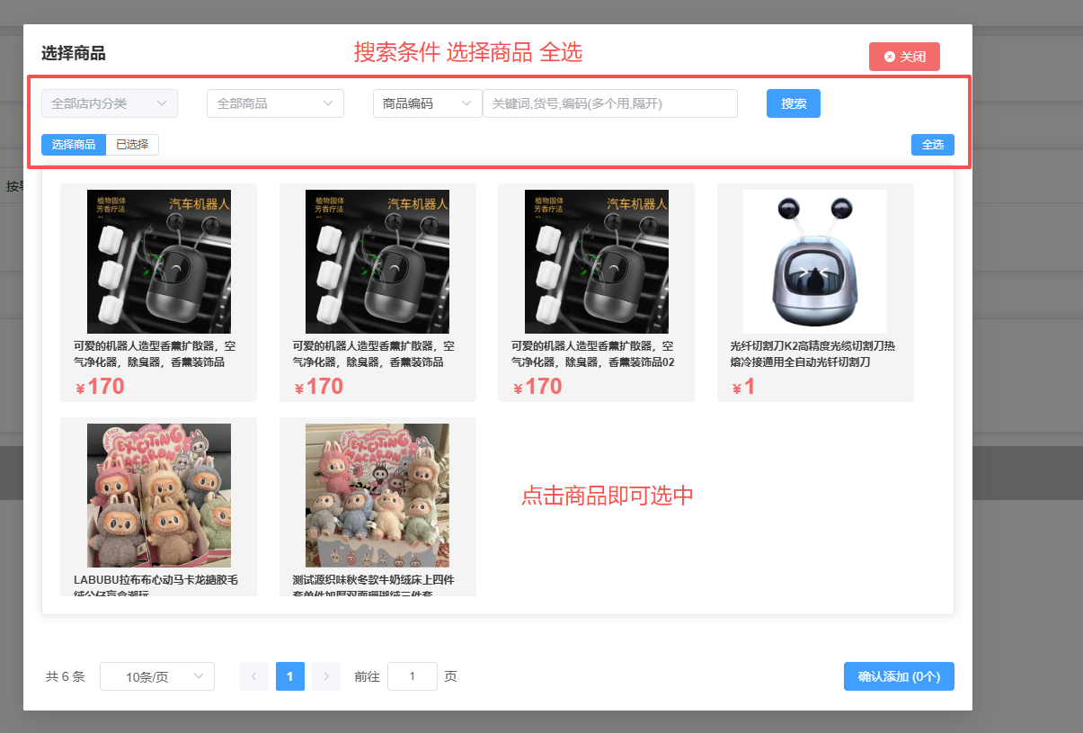
Task: Select the second robot diffuser product image
Action: (377, 262)
